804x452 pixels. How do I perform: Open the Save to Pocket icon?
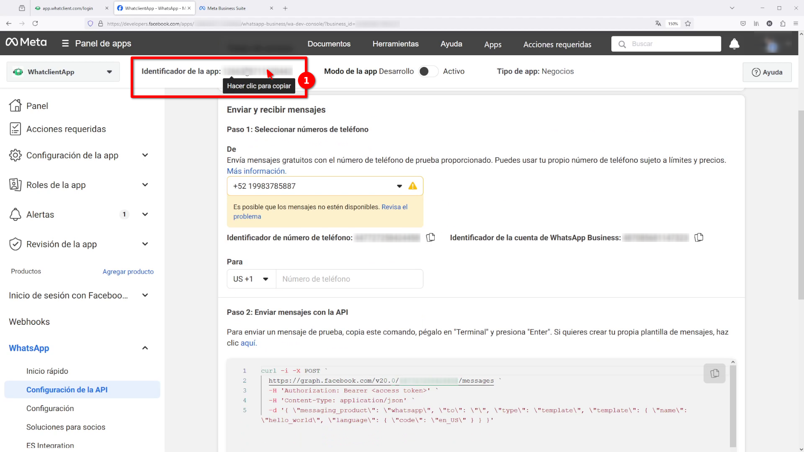743,24
